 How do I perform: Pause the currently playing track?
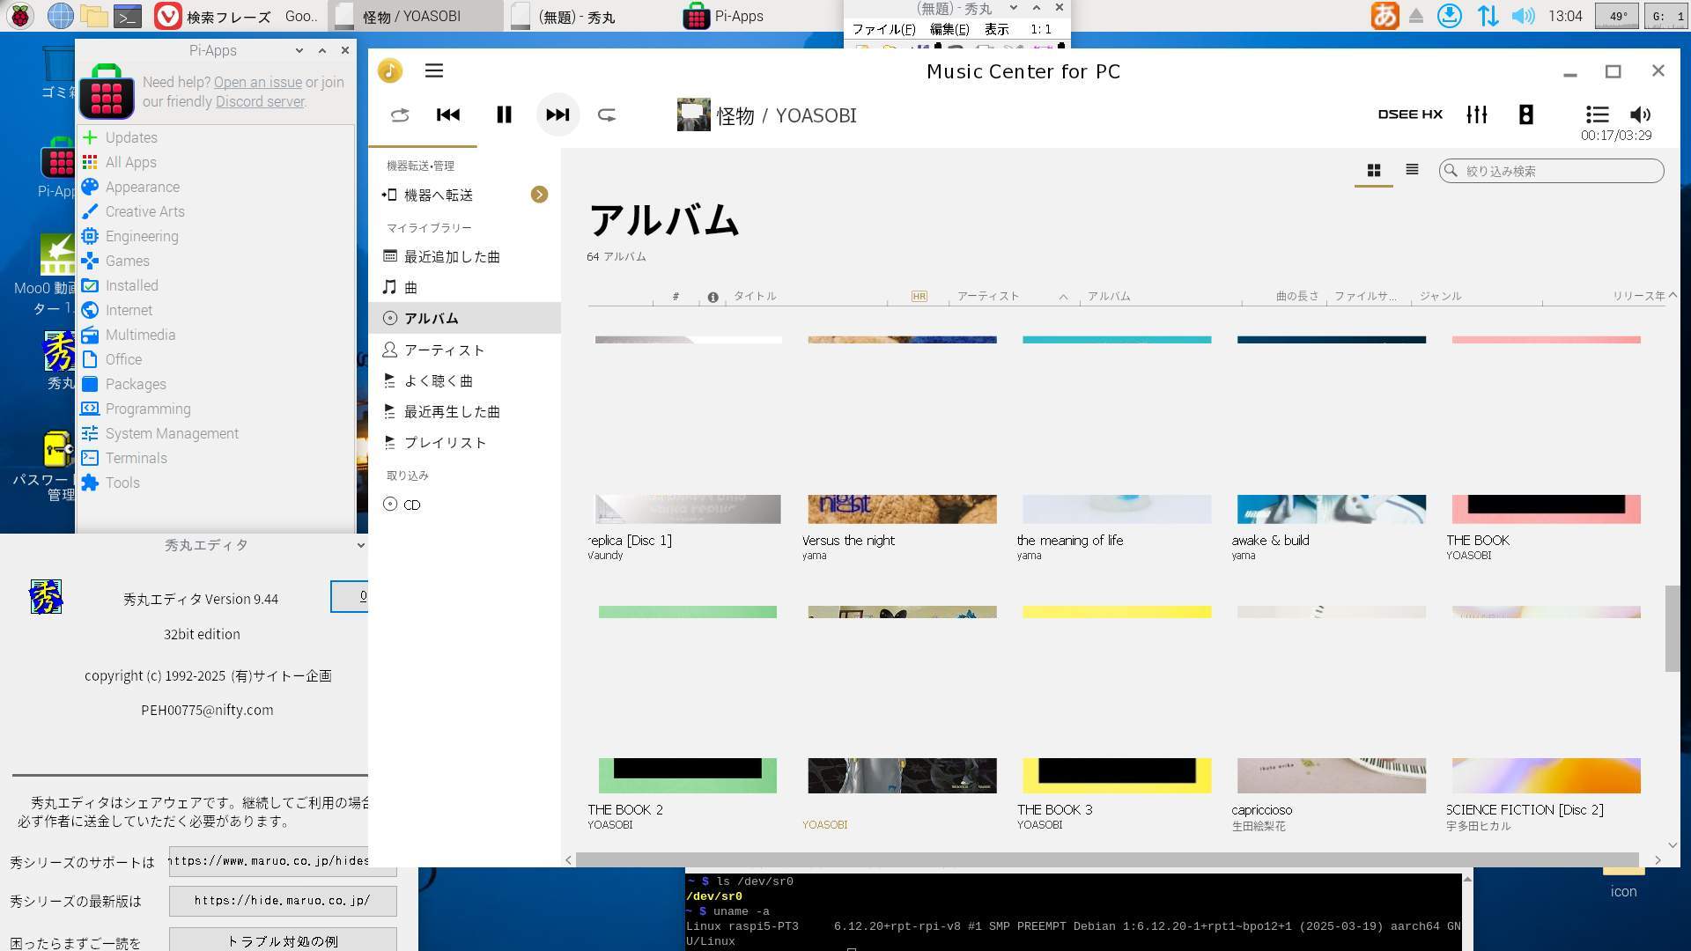[x=504, y=114]
